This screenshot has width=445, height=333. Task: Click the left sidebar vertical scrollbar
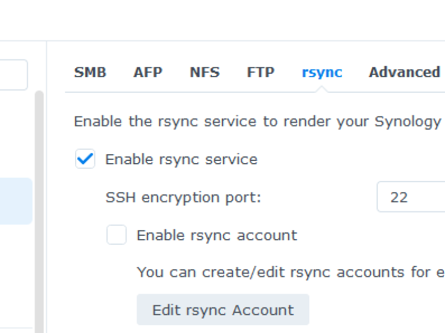click(x=39, y=212)
